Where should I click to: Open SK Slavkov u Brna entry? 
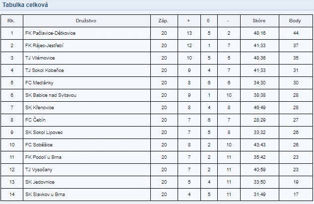(x=45, y=195)
